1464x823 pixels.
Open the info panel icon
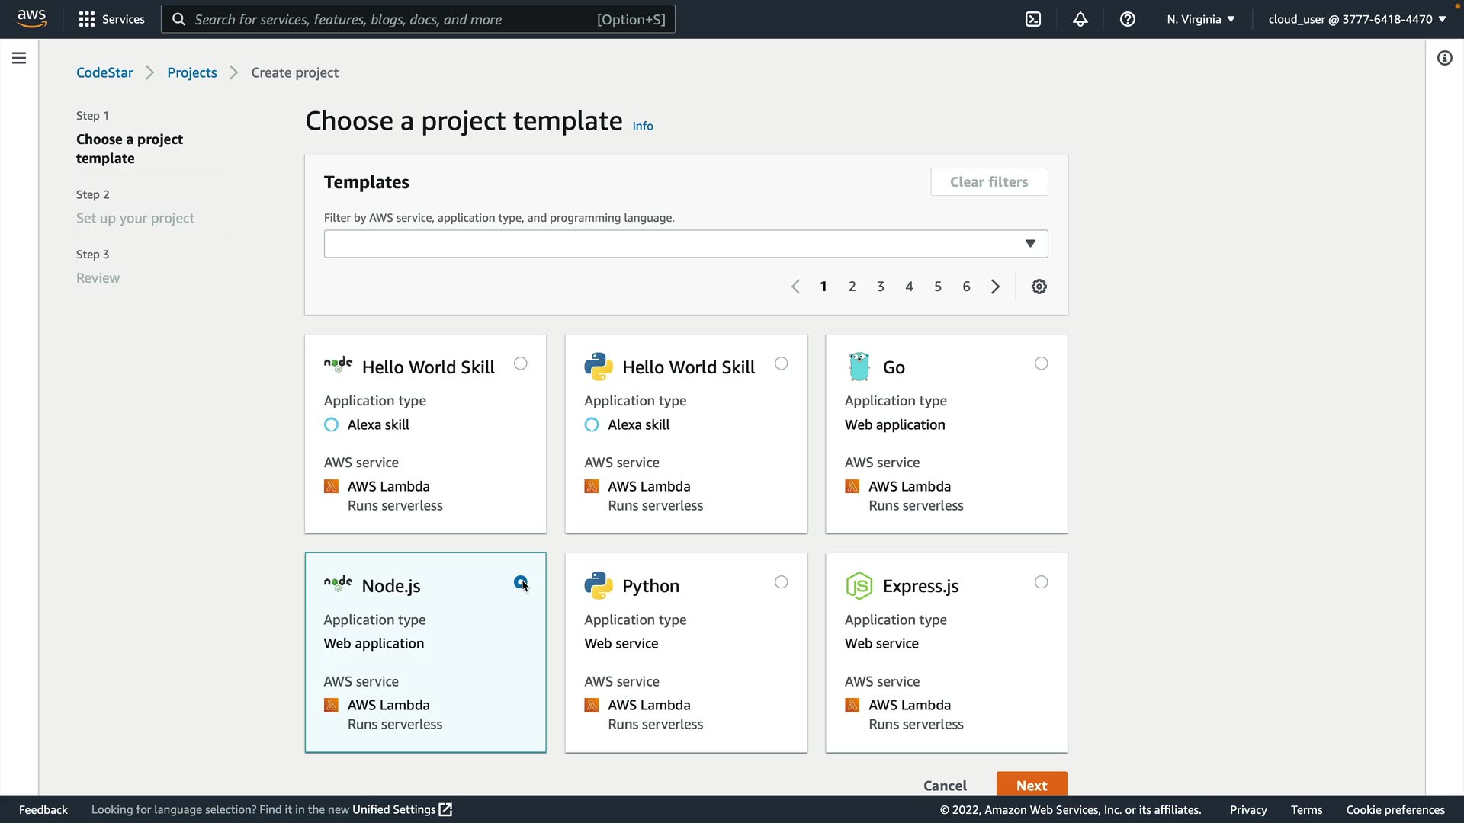(x=1445, y=58)
